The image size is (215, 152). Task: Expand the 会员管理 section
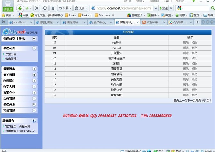34,98
